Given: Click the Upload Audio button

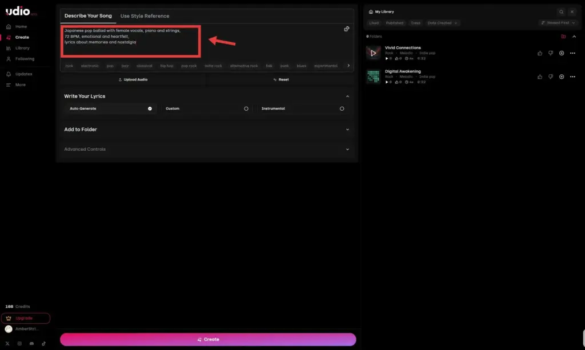Looking at the screenshot, I should coord(133,79).
